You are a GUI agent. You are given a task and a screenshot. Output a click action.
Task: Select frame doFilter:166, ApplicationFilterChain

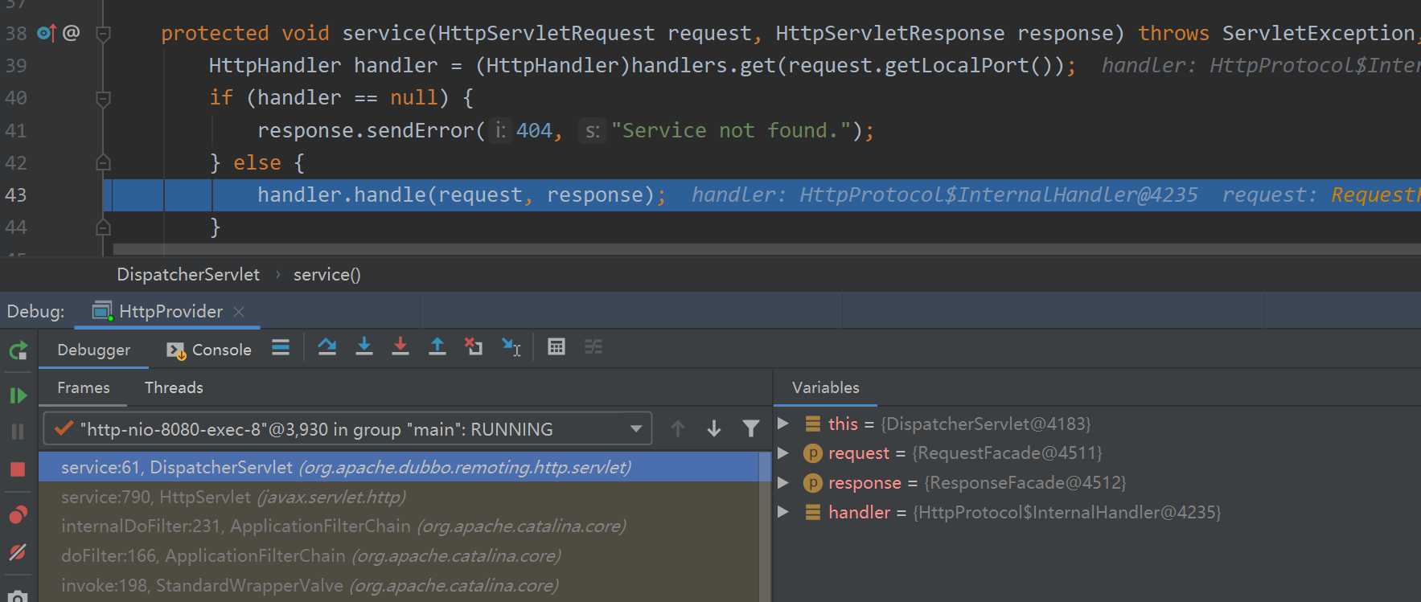400,555
